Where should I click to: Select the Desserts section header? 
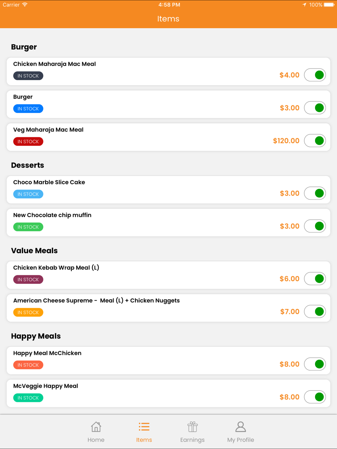point(28,165)
